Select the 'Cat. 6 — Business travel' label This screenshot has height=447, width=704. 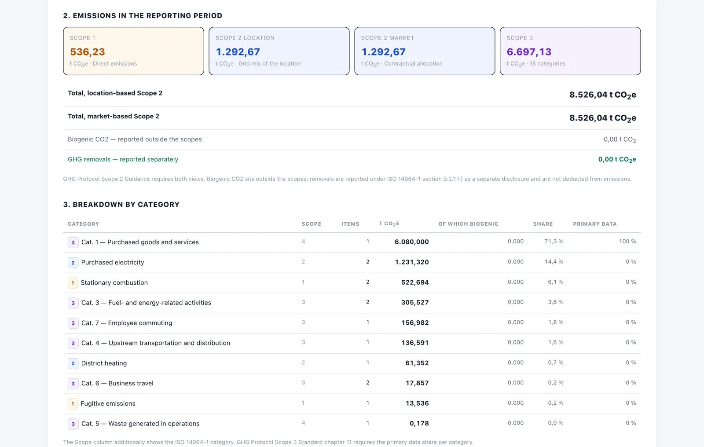117,383
